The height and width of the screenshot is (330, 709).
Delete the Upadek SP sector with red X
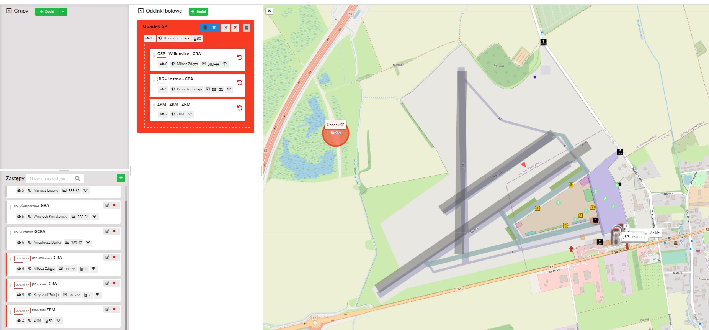coord(235,28)
